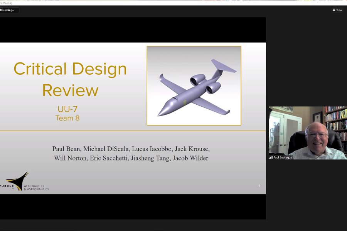Click the Aeronautics & Astronautics text
Screen dimensions: 347x231
tap(36, 187)
